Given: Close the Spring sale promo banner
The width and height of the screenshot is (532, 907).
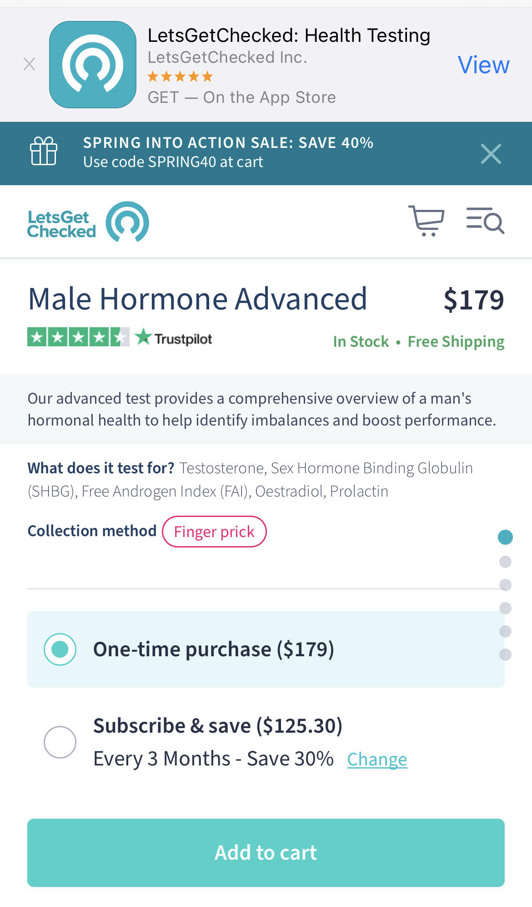Looking at the screenshot, I should click(x=491, y=154).
